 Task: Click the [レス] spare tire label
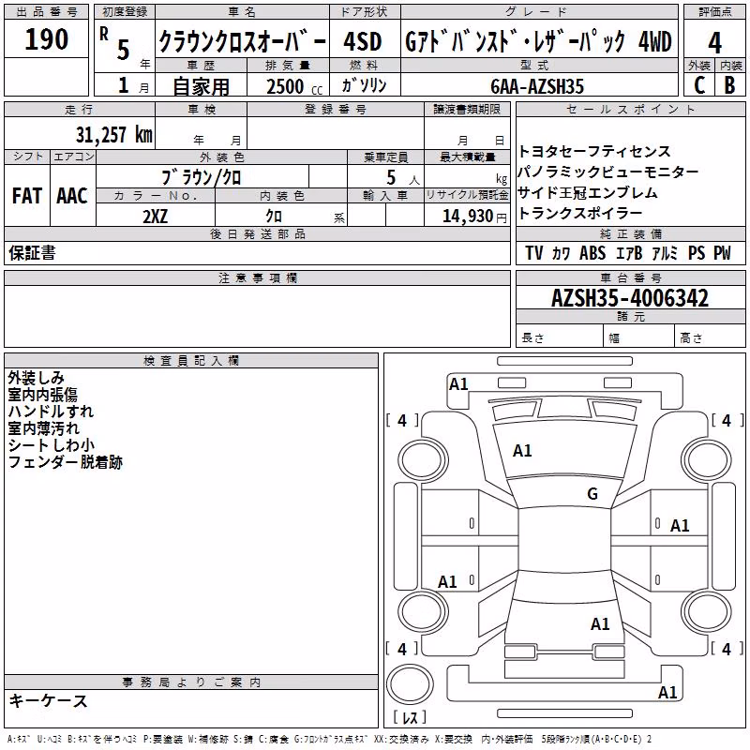410,717
